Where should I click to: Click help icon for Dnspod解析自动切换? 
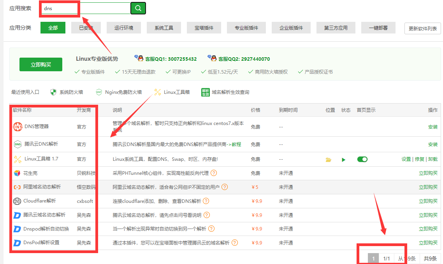coord(211,229)
